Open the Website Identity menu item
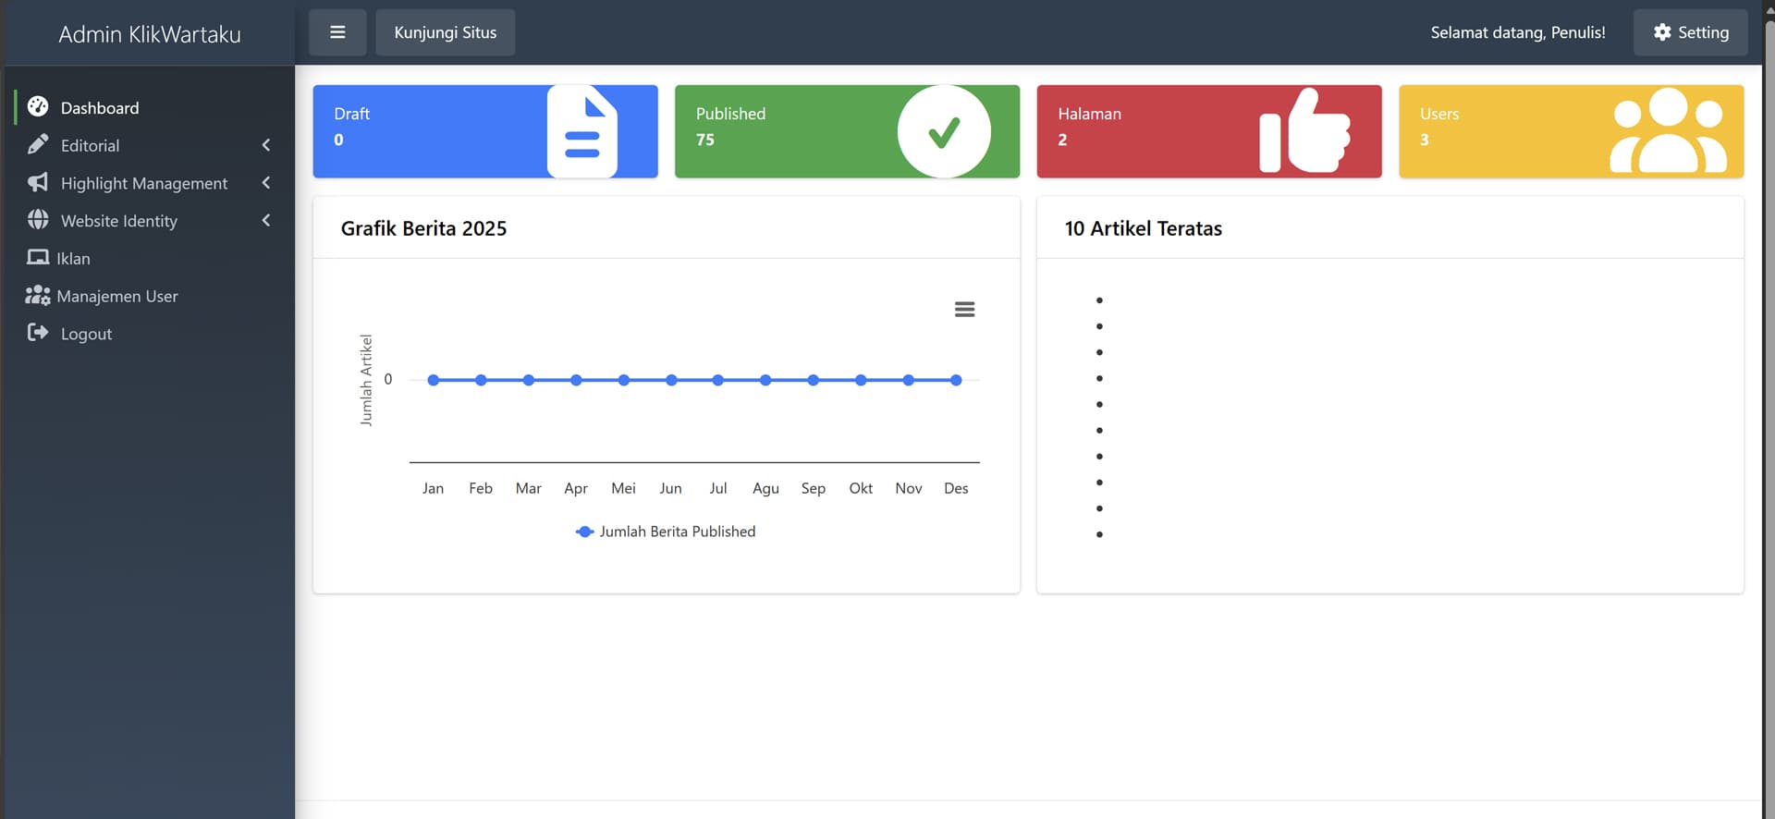Image resolution: width=1775 pixels, height=819 pixels. 118,221
